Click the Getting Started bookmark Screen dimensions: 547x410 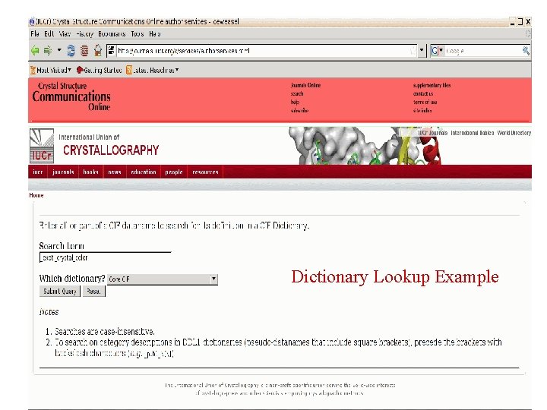(x=100, y=70)
